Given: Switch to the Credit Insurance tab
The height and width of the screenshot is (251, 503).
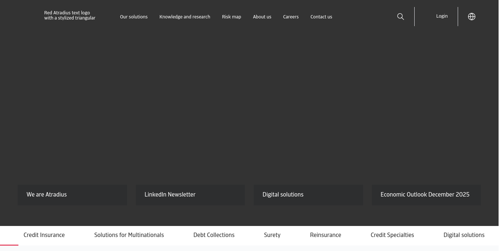Looking at the screenshot, I should point(44,235).
